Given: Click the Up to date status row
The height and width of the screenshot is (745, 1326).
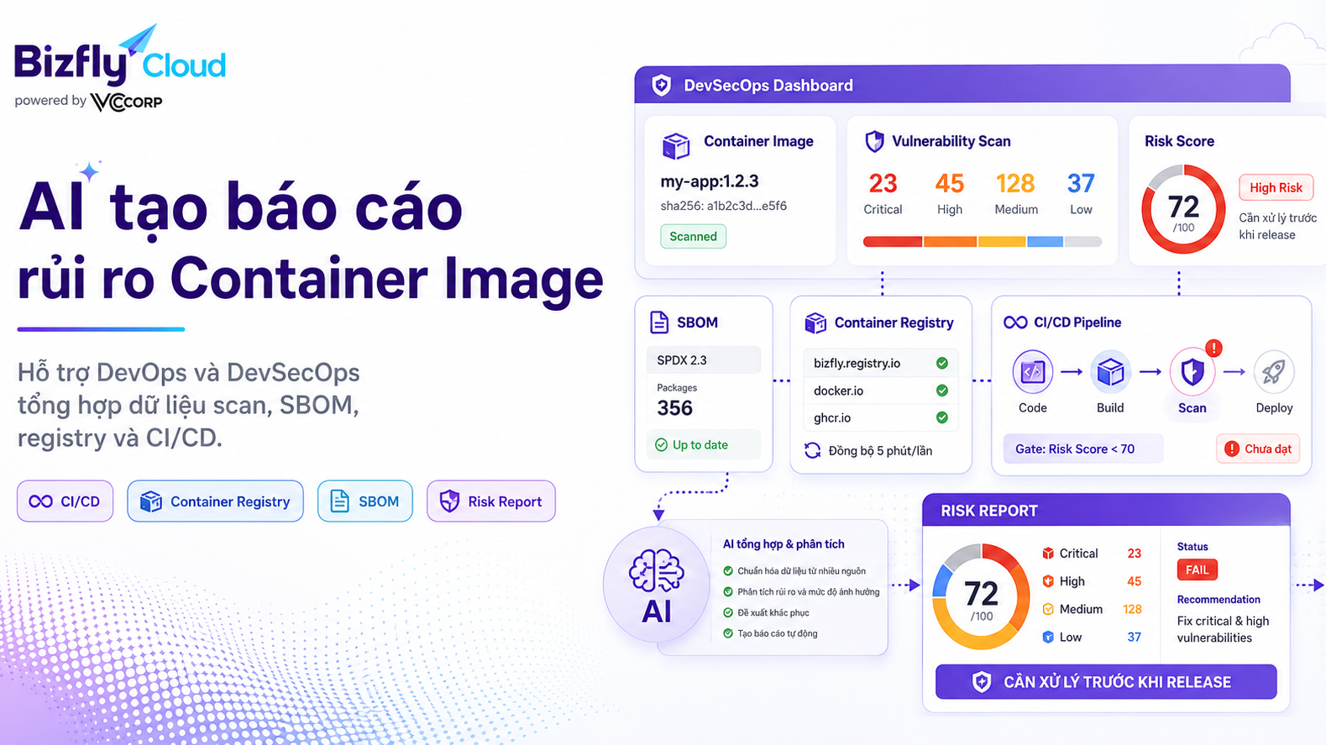Looking at the screenshot, I should click(704, 445).
